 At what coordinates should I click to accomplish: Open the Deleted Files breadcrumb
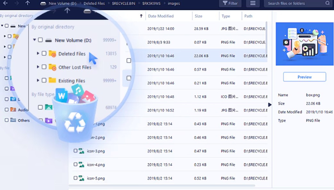click(x=94, y=4)
